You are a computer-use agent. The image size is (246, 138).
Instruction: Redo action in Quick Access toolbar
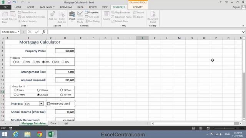(x=22, y=2)
